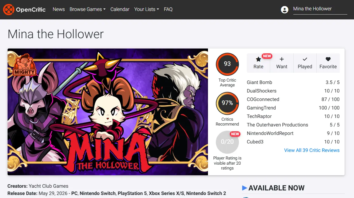Image resolution: width=354 pixels, height=198 pixels.
Task: Open The Outerhaven Productions review
Action: [277, 125]
